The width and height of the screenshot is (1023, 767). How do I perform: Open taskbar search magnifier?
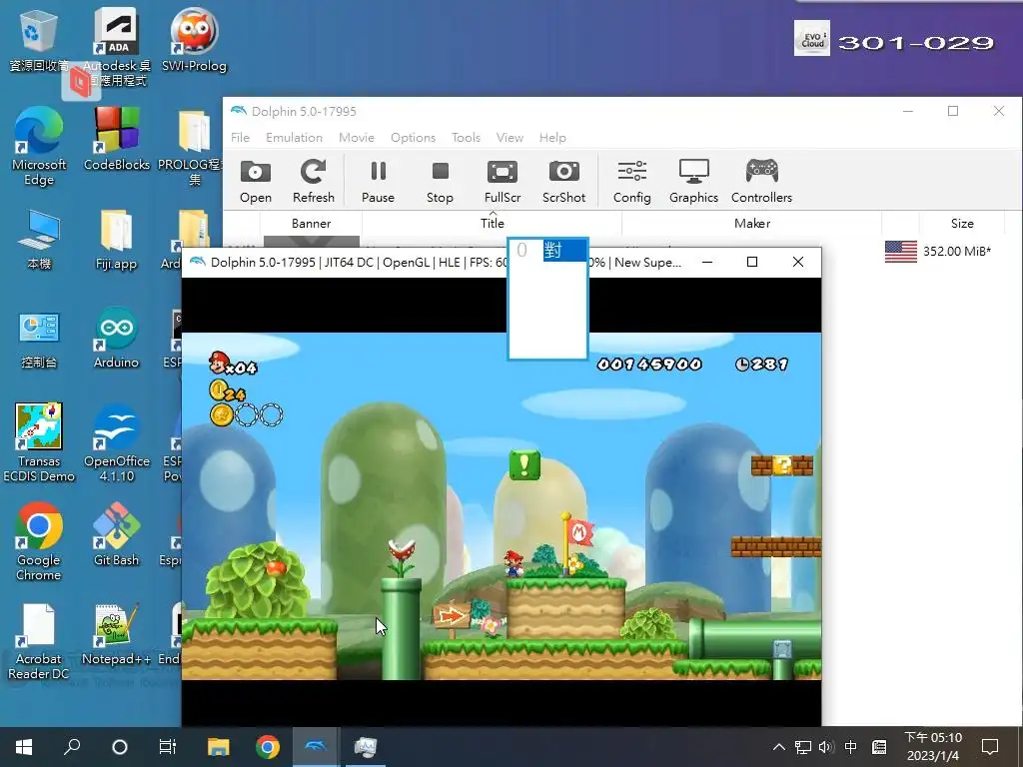point(72,747)
